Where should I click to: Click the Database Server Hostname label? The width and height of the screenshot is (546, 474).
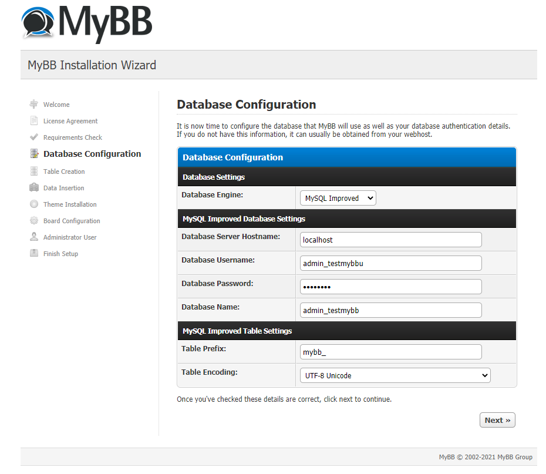pos(231,237)
